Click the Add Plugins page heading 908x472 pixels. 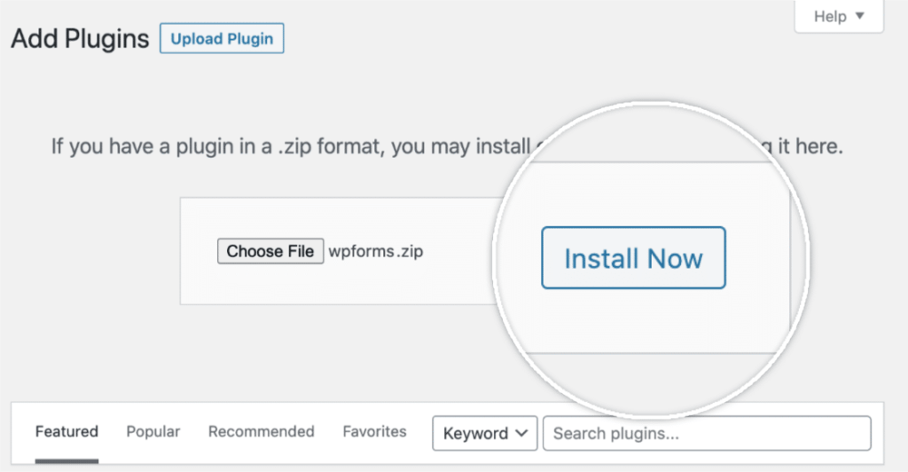pyautogui.click(x=80, y=39)
